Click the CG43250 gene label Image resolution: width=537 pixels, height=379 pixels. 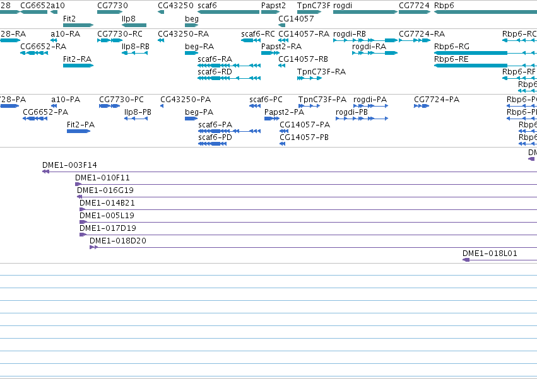[175, 6]
